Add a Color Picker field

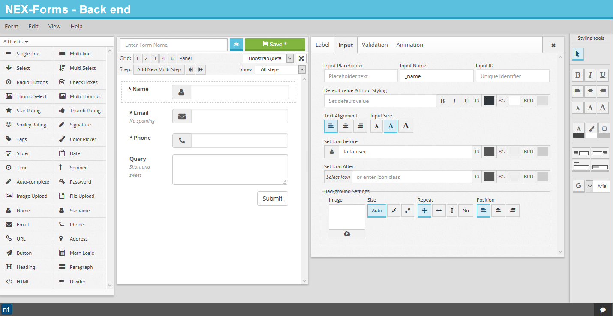click(80, 139)
